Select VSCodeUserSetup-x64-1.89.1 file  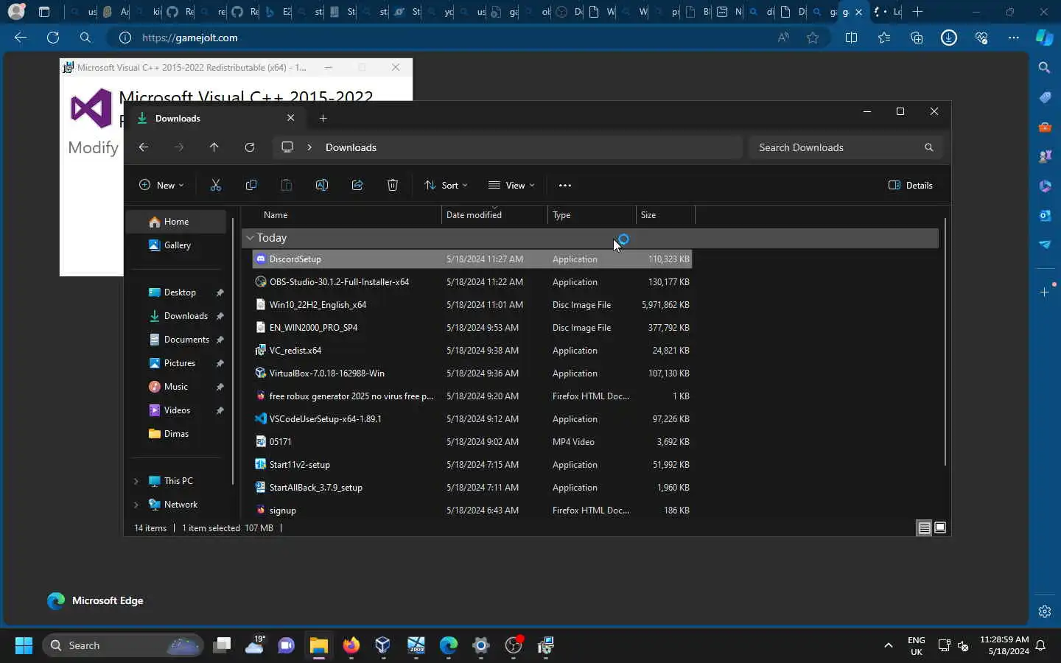click(x=472, y=419)
